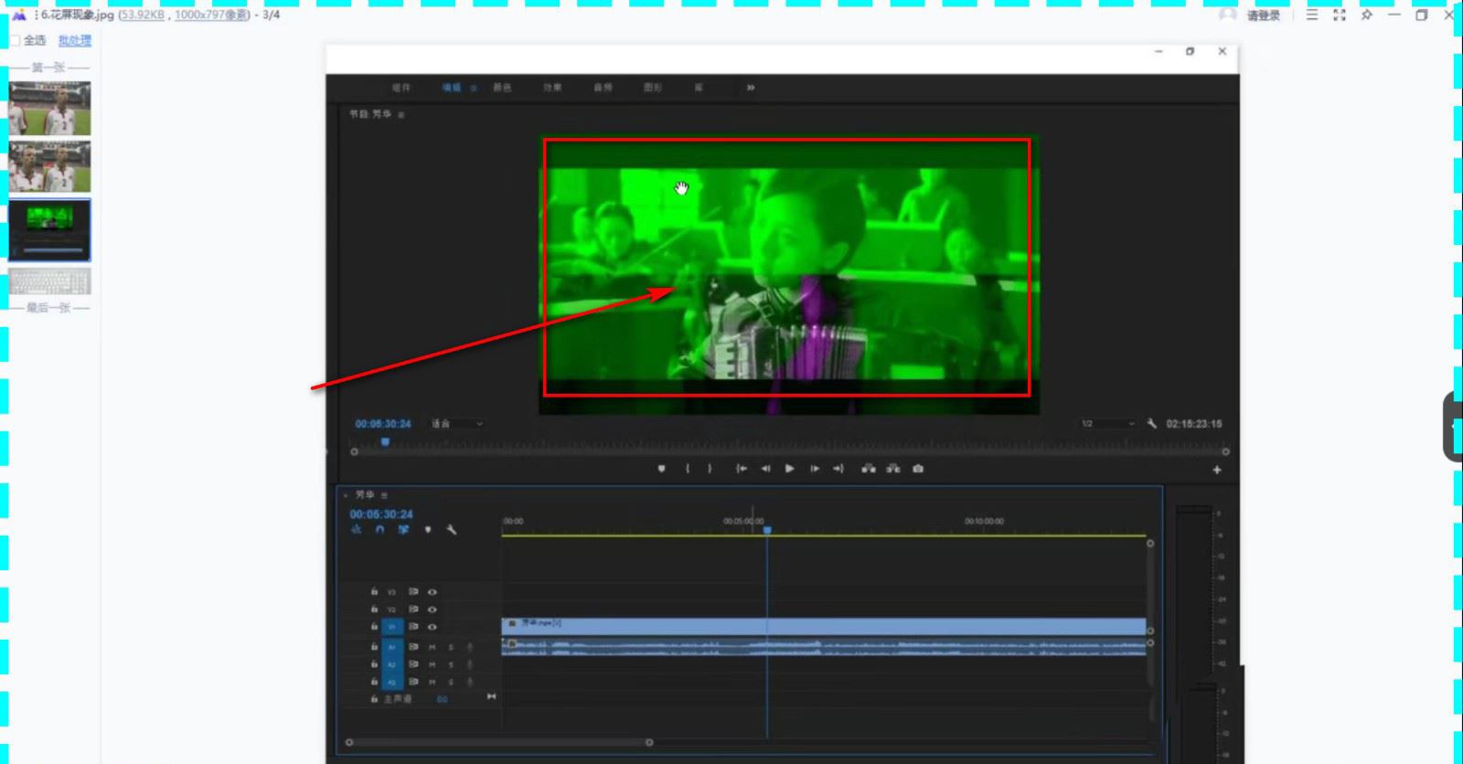Image resolution: width=1463 pixels, height=764 pixels.
Task: Check the 全选 select-all checkbox
Action: [x=16, y=40]
